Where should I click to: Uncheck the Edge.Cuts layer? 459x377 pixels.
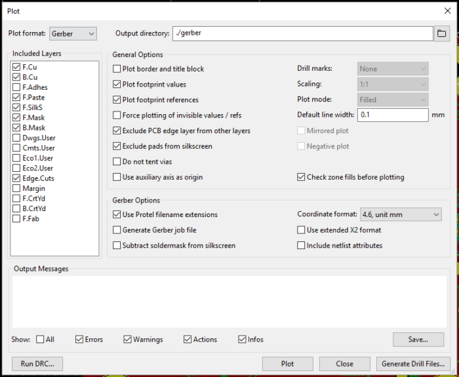click(16, 178)
